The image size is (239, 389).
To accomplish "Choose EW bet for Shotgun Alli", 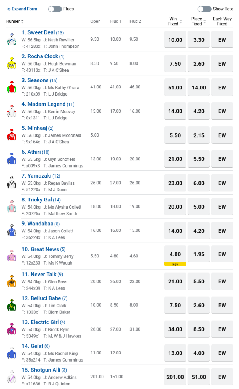I will (222, 377).
